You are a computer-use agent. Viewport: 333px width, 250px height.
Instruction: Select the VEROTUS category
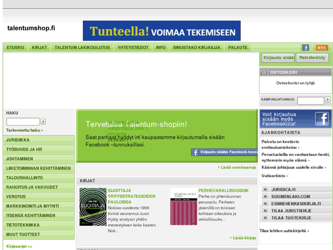pyautogui.click(x=39, y=197)
